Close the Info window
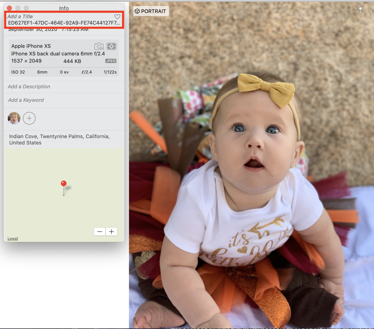The height and width of the screenshot is (329, 374). pyautogui.click(x=9, y=8)
